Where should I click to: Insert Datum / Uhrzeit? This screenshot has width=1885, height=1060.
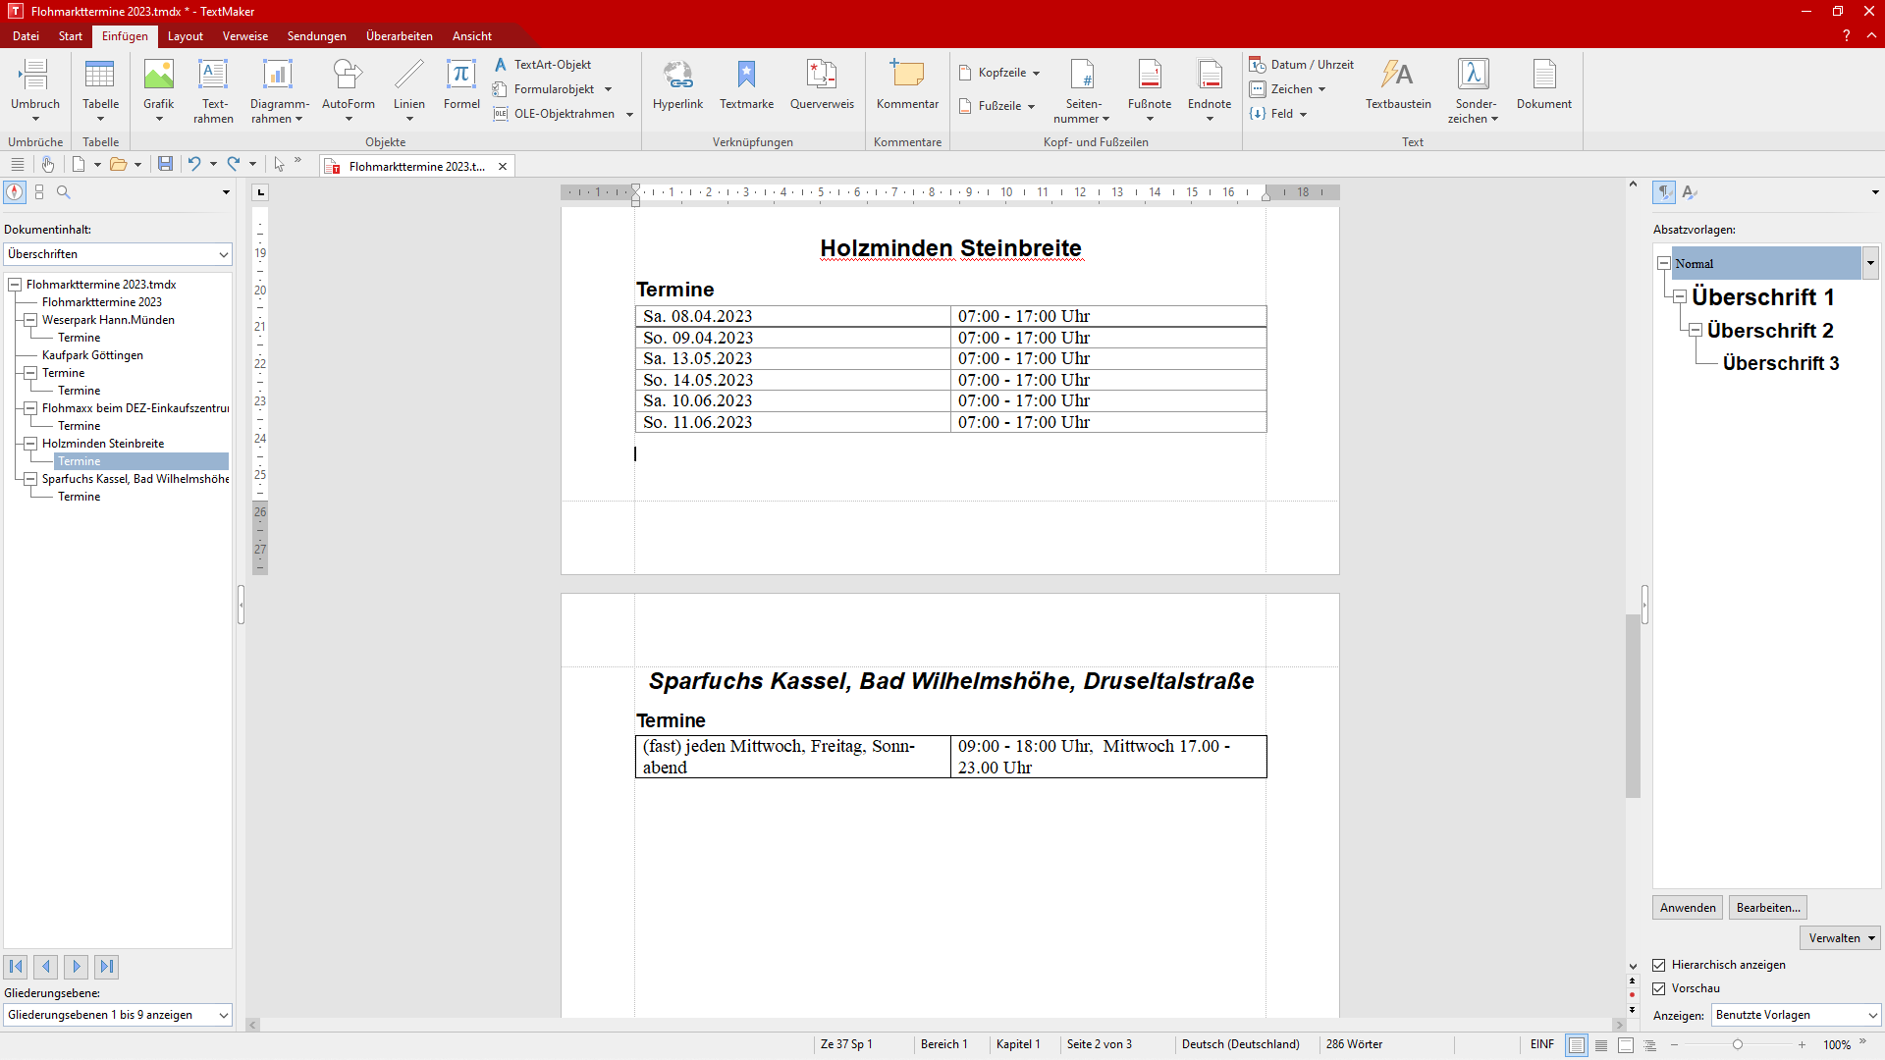pyautogui.click(x=1302, y=65)
